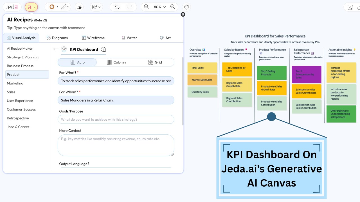Zoom out of the canvas
This screenshot has height=202, width=360.
(x=173, y=7)
